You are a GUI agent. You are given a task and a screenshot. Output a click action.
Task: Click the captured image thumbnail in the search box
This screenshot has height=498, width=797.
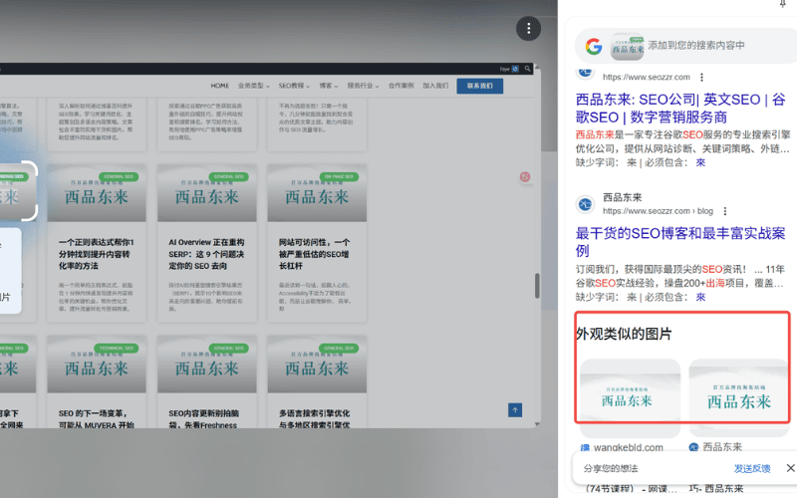627,46
